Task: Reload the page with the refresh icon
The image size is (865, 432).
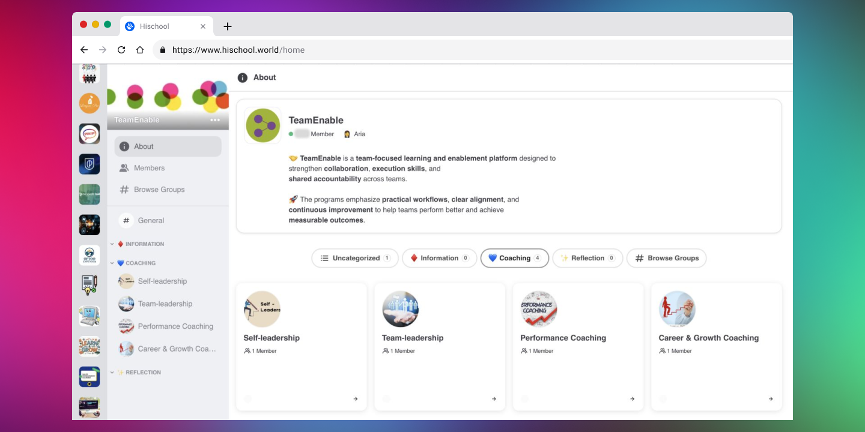Action: 121,50
